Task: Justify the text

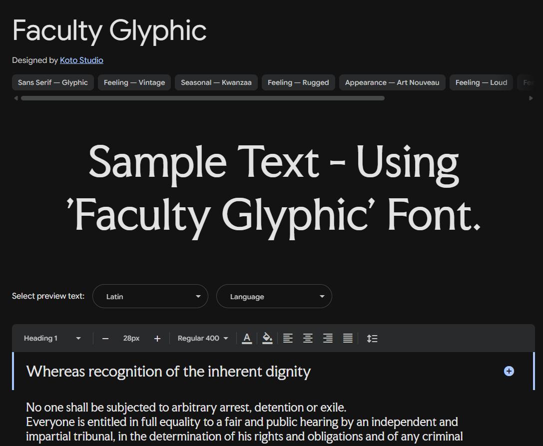Action: 348,338
